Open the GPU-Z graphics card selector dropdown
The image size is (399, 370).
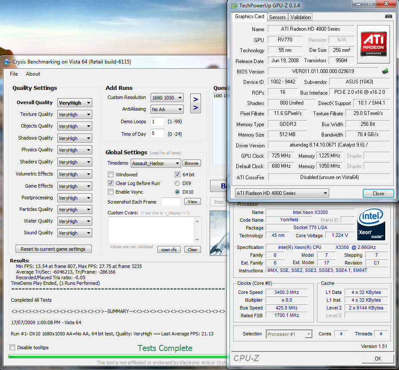pos(282,193)
